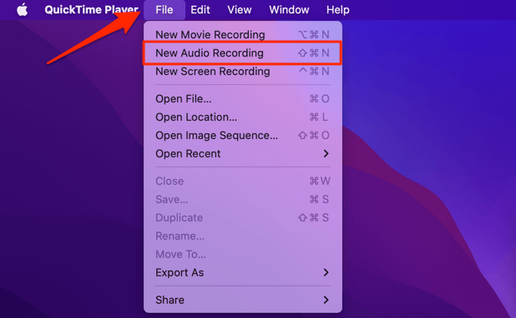
Task: Expand the Share submenu
Action: coord(243,300)
